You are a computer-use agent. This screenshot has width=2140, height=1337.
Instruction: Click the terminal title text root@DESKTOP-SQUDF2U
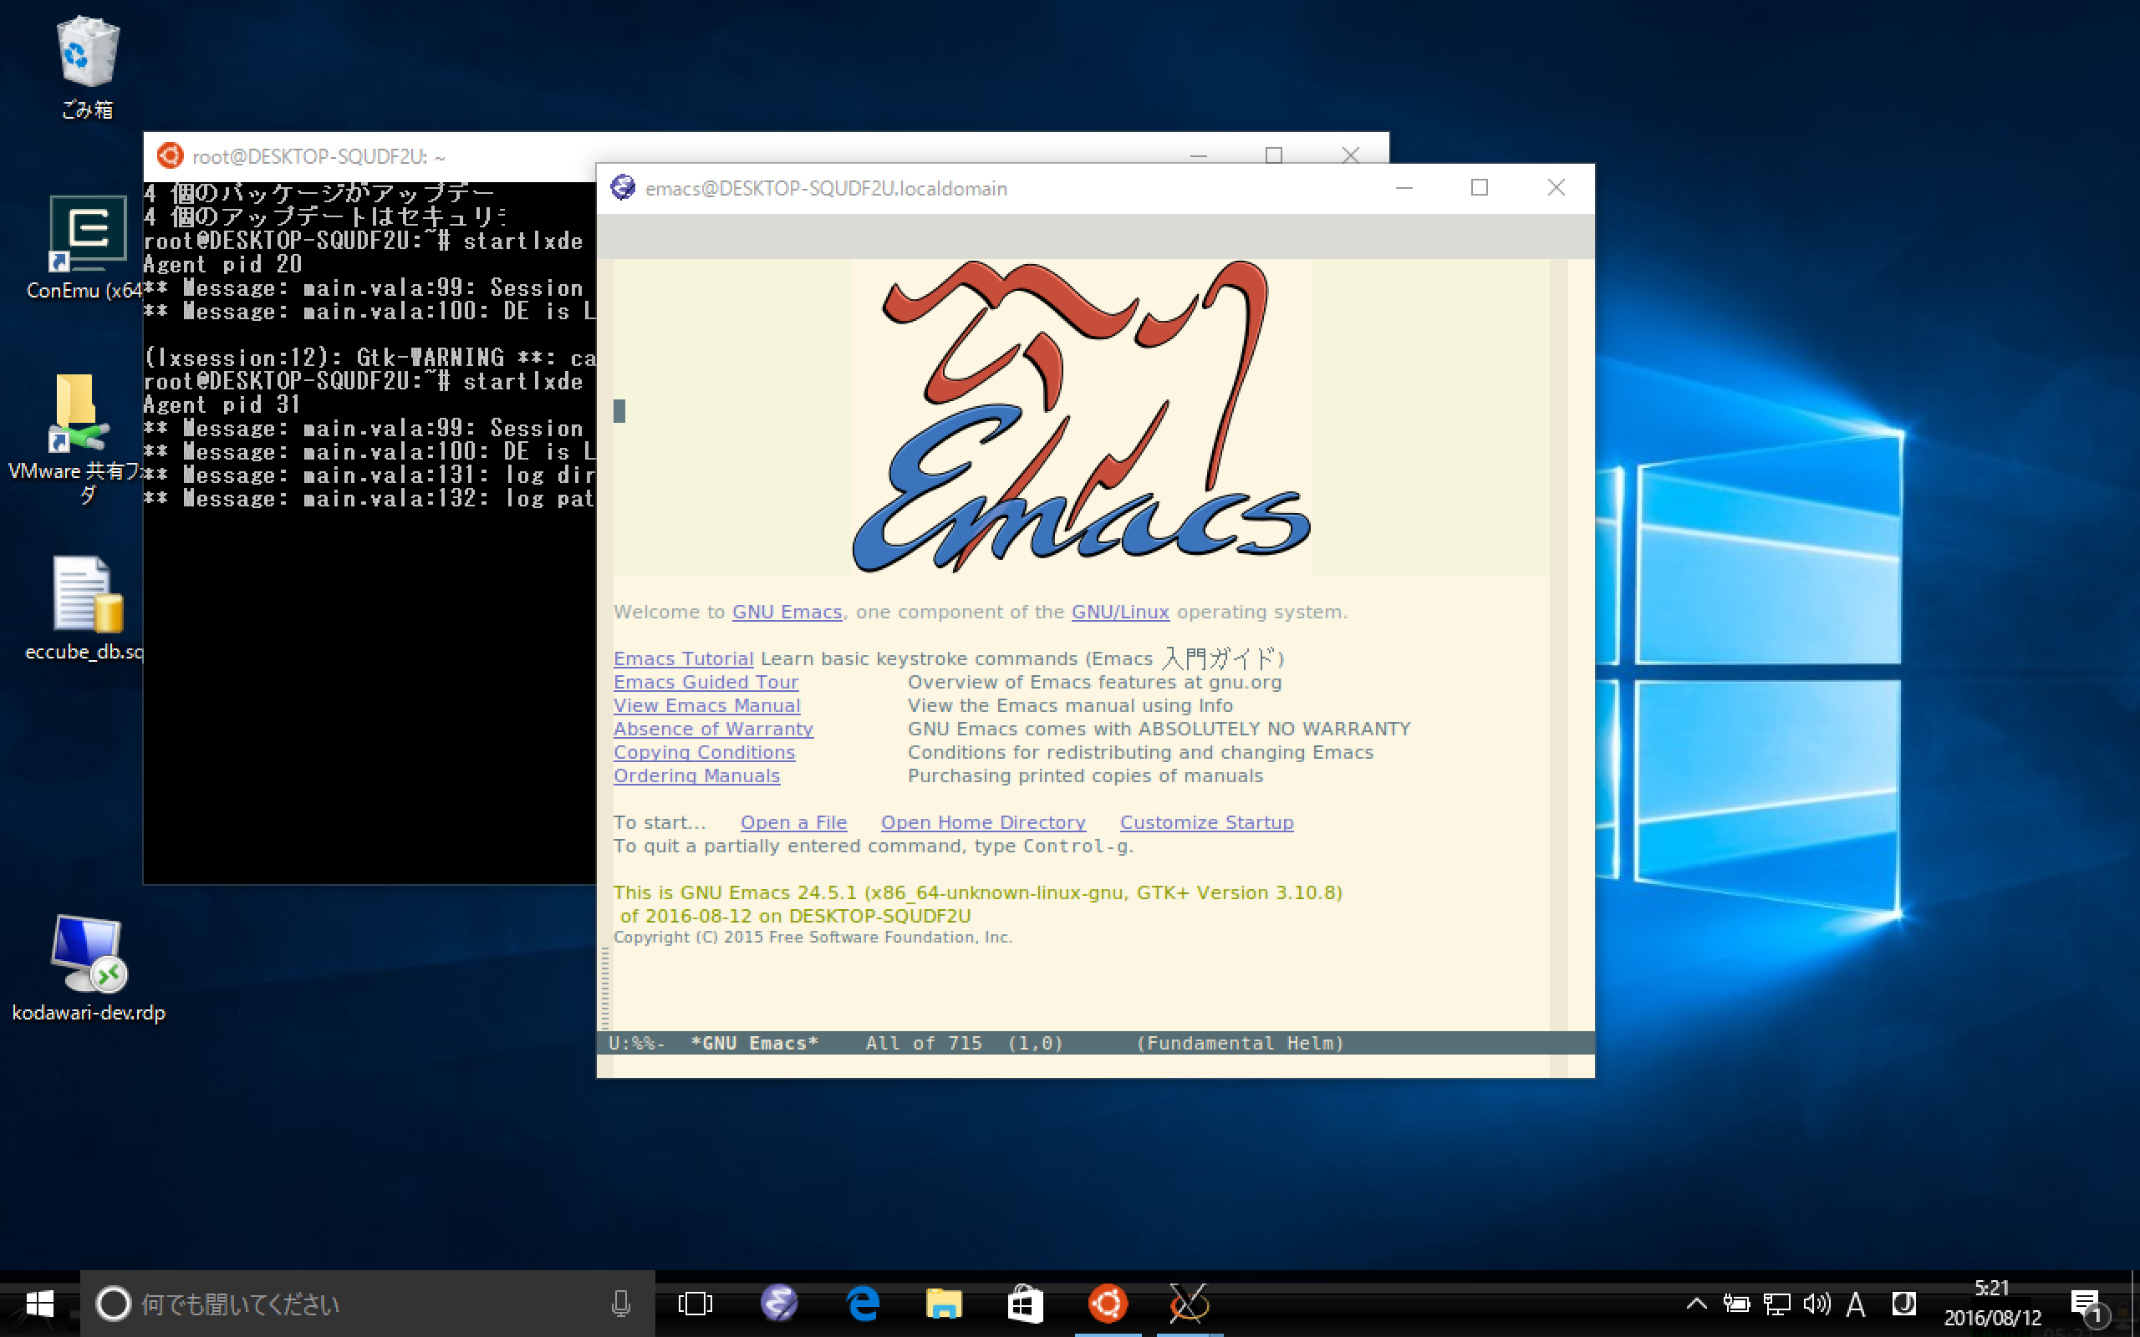tap(319, 156)
